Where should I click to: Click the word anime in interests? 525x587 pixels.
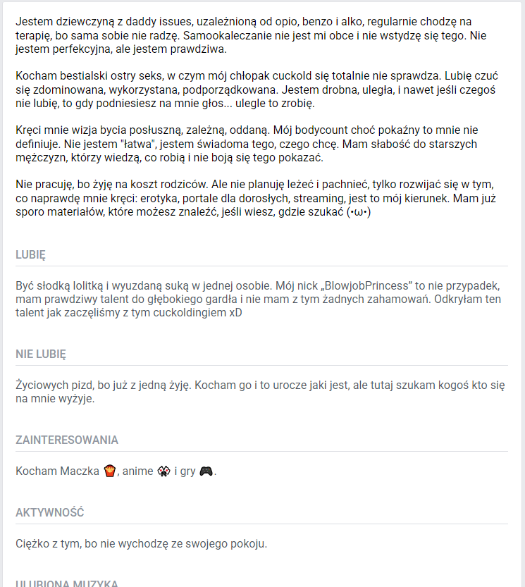tap(137, 471)
